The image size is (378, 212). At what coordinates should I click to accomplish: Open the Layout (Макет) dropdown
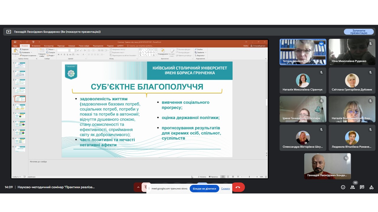click(x=51, y=49)
